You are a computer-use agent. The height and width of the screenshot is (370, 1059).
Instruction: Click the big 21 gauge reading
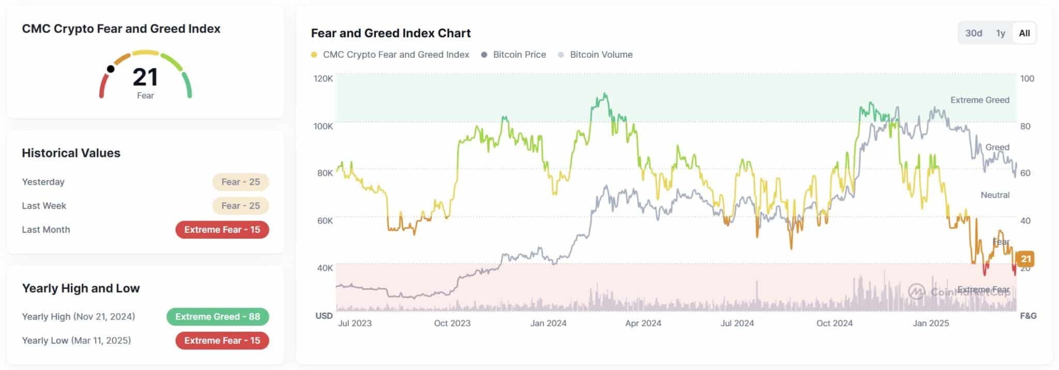coord(145,77)
